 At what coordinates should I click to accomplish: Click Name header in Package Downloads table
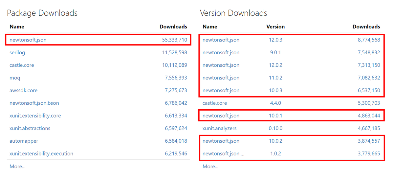pyautogui.click(x=17, y=27)
